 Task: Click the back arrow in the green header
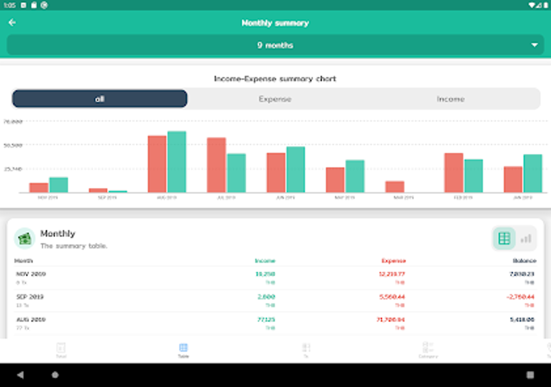[x=12, y=23]
